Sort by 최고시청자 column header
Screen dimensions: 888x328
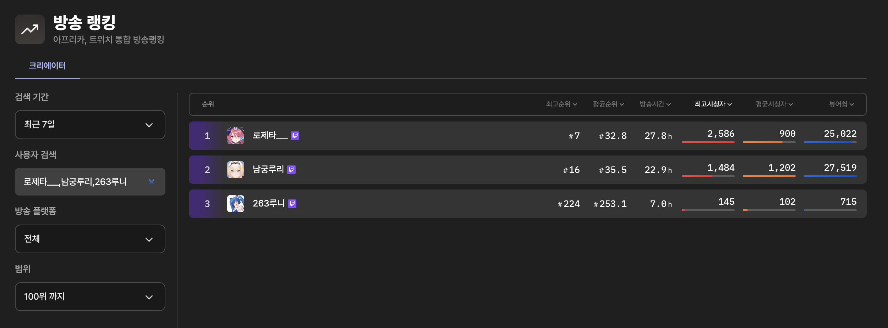713,104
